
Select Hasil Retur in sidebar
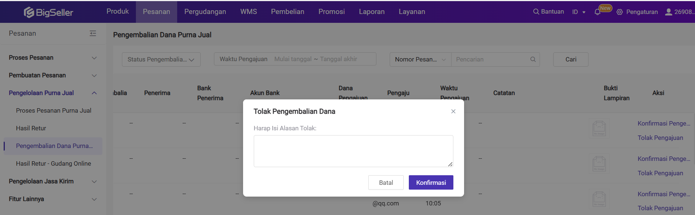point(31,128)
